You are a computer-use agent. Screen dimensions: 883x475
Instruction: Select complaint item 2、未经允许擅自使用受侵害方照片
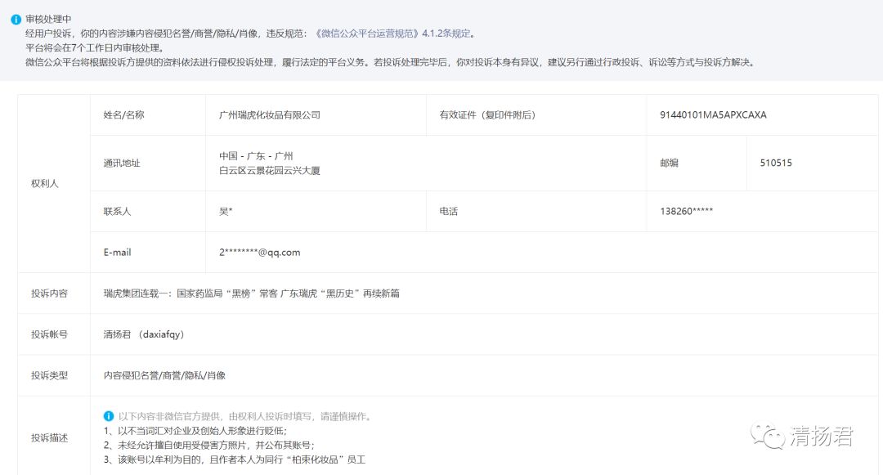coord(209,446)
